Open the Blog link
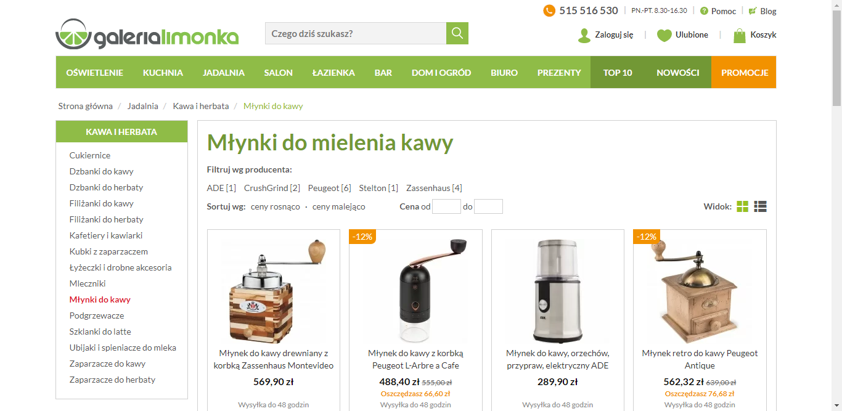842x411 pixels. pos(768,11)
